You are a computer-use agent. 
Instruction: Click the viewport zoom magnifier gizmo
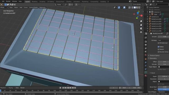tap(141, 21)
